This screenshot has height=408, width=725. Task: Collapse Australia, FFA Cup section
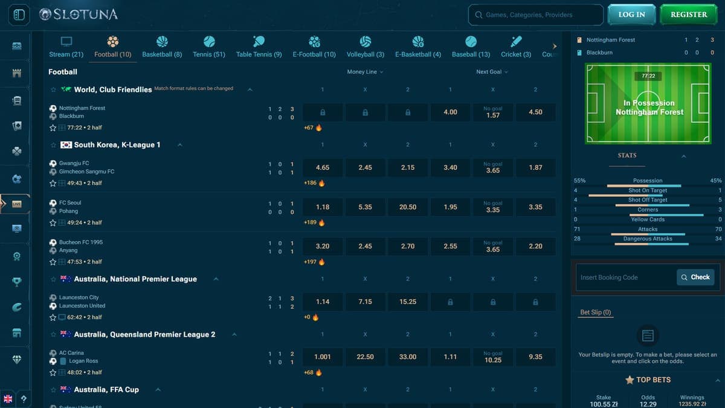[158, 390]
